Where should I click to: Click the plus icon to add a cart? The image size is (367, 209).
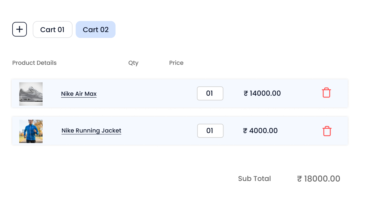[20, 29]
